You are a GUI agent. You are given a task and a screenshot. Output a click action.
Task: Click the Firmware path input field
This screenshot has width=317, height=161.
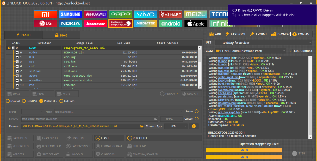tap(80, 126)
